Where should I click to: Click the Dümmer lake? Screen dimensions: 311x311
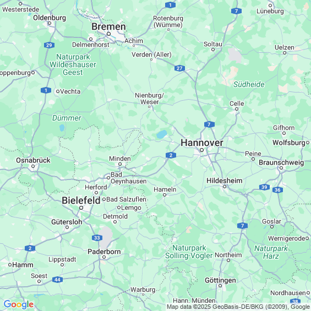(62, 128)
